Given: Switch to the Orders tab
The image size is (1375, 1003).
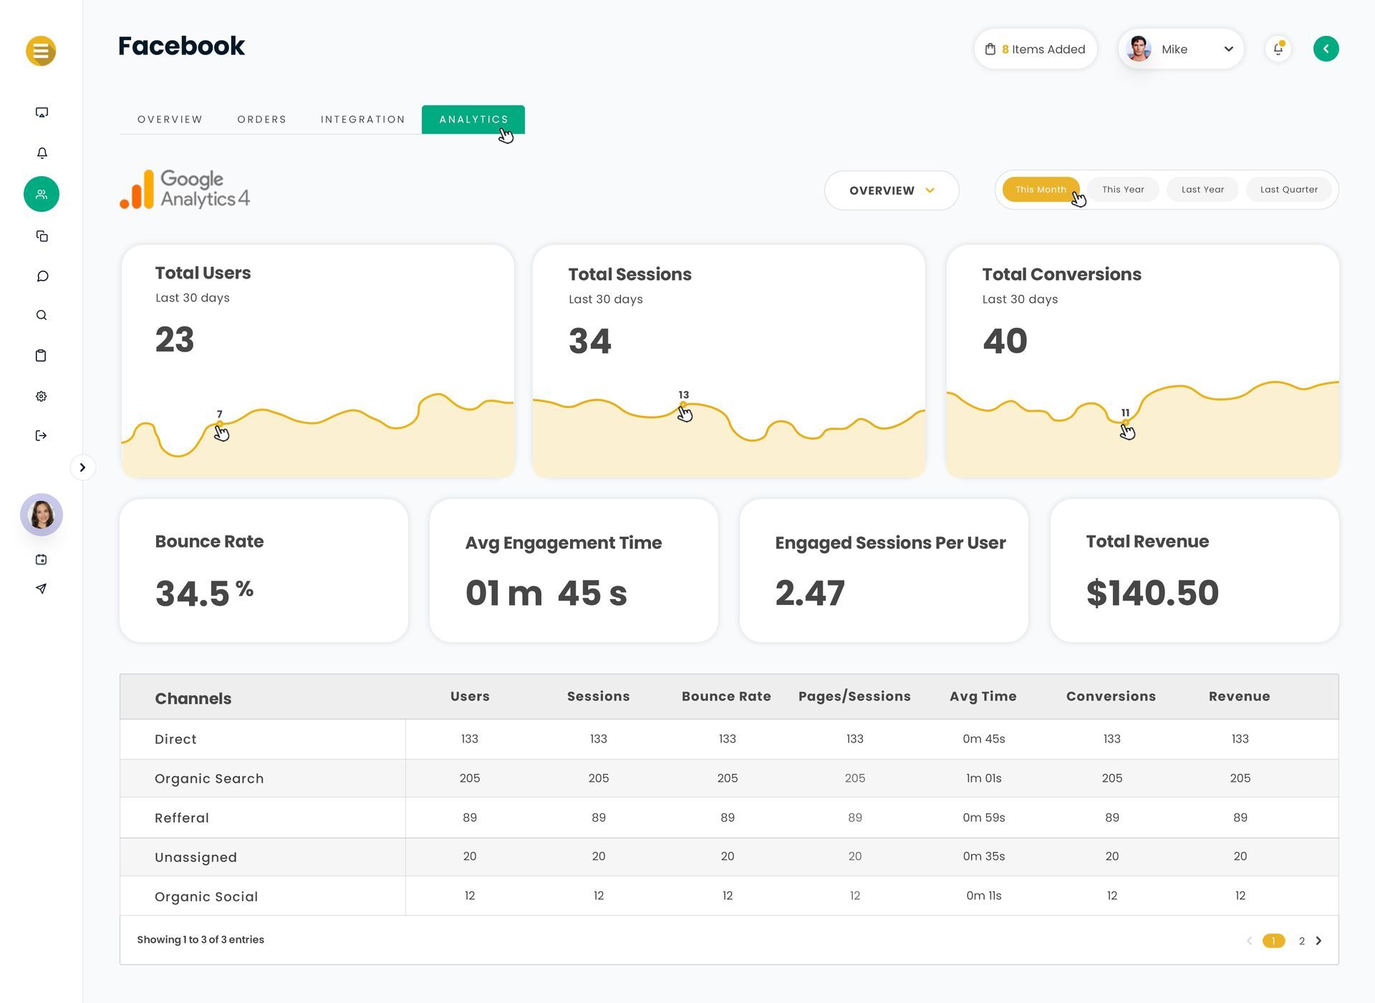Looking at the screenshot, I should pyautogui.click(x=261, y=120).
